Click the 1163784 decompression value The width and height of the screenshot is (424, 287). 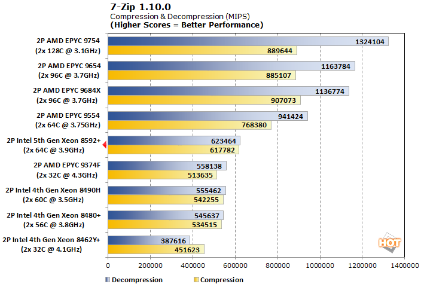point(335,66)
